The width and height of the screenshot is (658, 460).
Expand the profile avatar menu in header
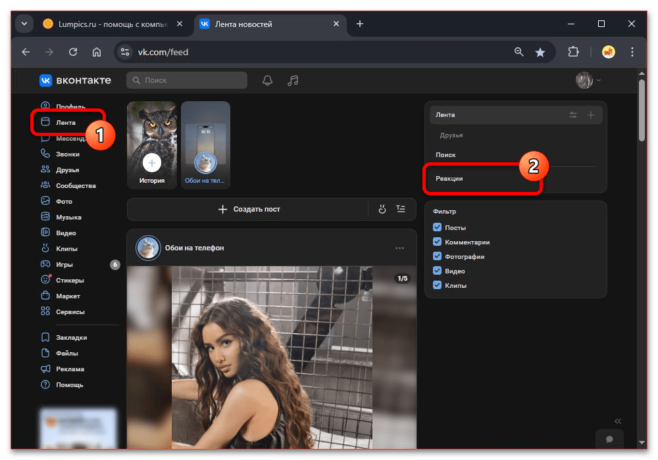[588, 80]
